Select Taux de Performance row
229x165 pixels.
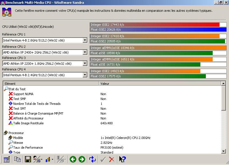click(112, 148)
